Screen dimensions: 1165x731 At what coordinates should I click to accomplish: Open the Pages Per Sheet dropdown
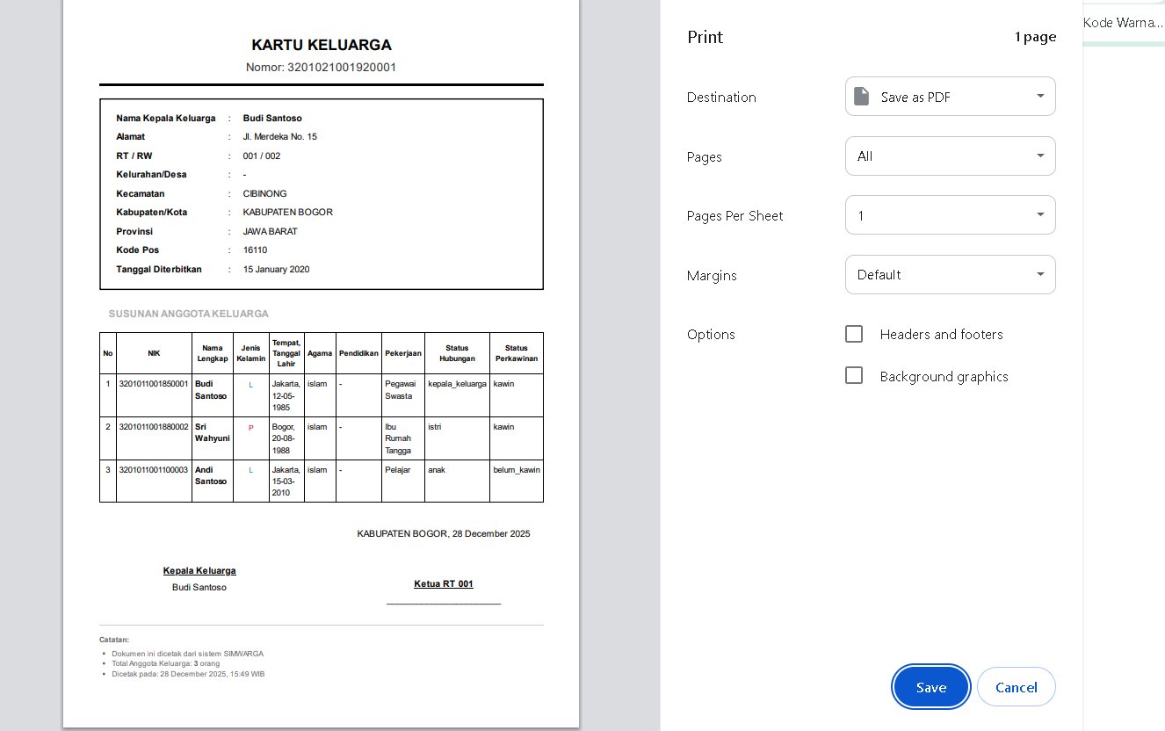[x=950, y=215]
